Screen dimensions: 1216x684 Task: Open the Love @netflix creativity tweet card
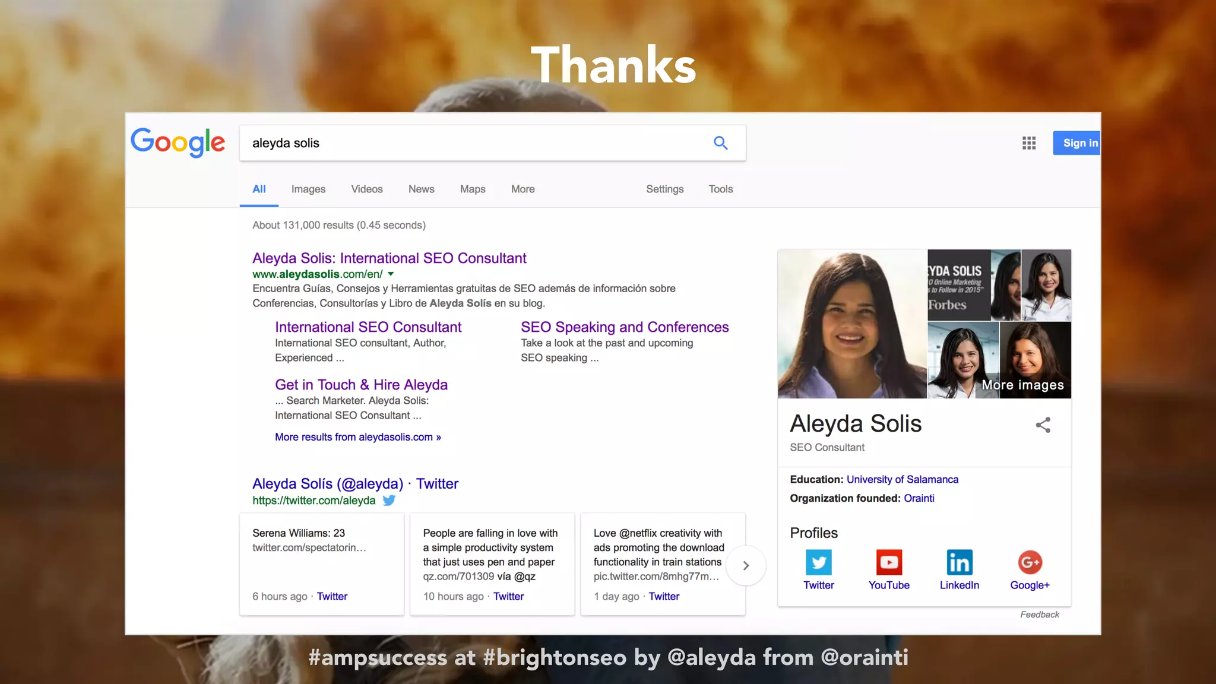[663, 564]
